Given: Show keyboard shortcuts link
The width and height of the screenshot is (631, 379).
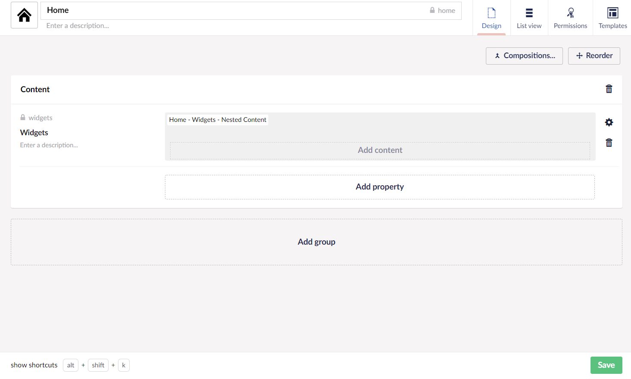Looking at the screenshot, I should point(34,365).
